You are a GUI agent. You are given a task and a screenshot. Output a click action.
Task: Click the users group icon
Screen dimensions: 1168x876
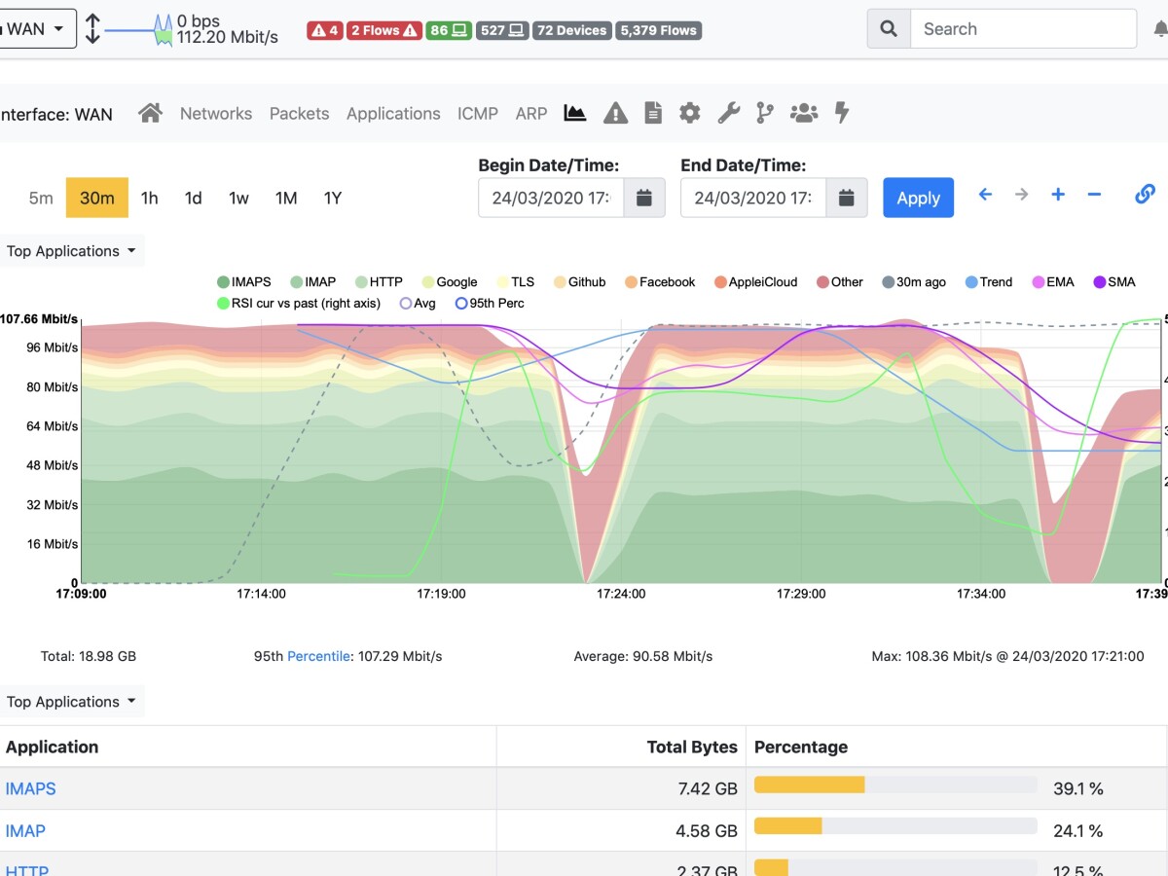(x=804, y=114)
